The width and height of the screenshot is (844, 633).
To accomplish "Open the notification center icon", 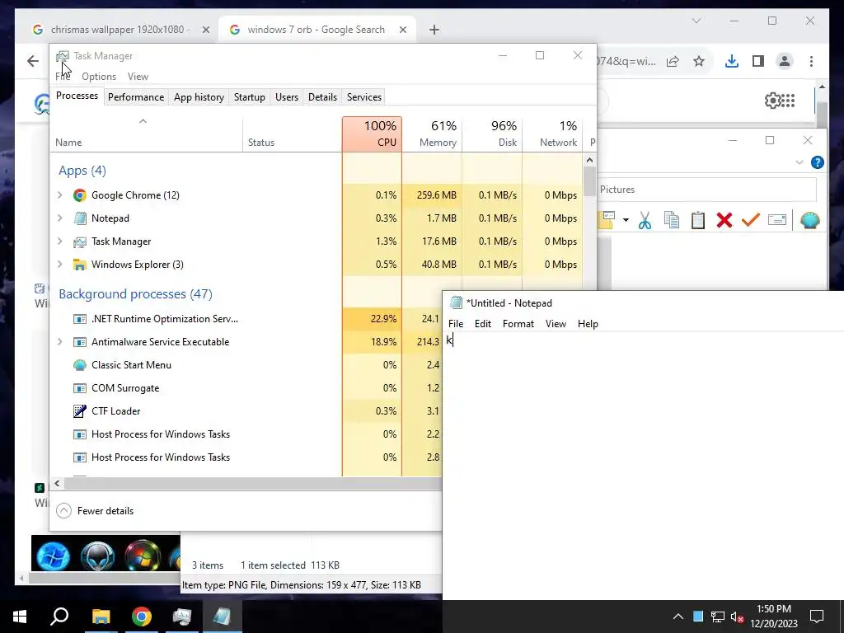I will 817,617.
